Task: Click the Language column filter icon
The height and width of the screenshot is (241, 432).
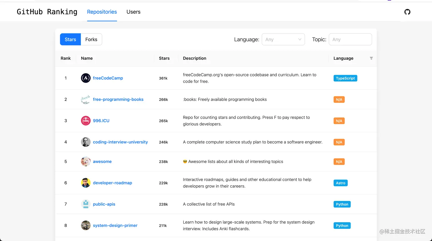Action: (x=371, y=58)
